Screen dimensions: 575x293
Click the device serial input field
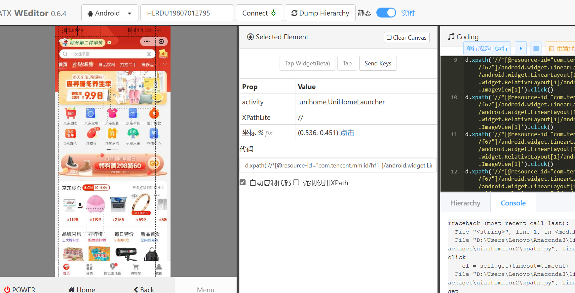pyautogui.click(x=187, y=13)
